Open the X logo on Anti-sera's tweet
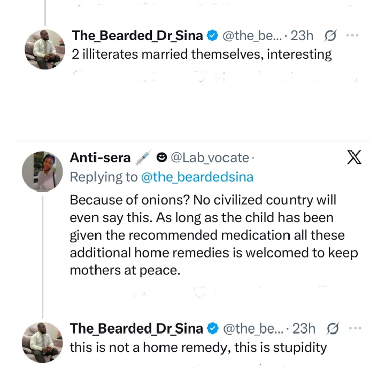 [354, 157]
